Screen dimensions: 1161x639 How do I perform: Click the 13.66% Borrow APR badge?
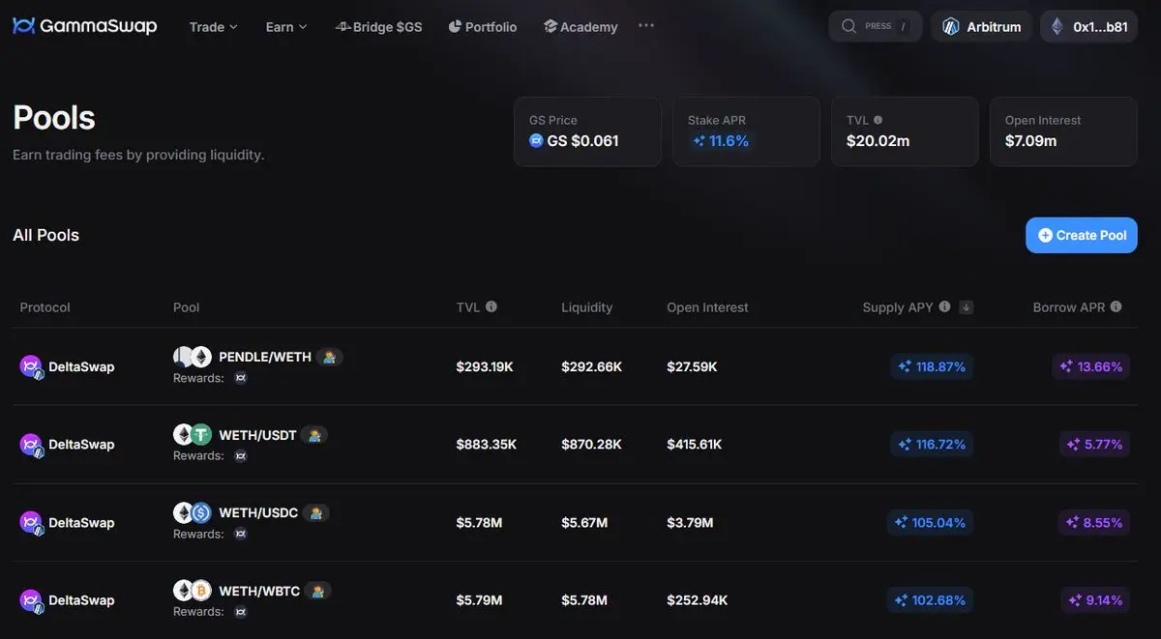point(1091,366)
